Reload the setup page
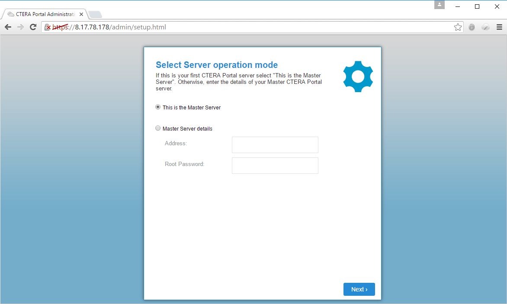The height and width of the screenshot is (304, 507). point(33,27)
